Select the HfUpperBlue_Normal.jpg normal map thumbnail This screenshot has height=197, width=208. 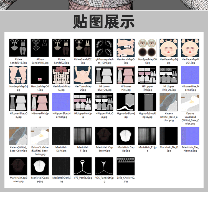pos(61,102)
